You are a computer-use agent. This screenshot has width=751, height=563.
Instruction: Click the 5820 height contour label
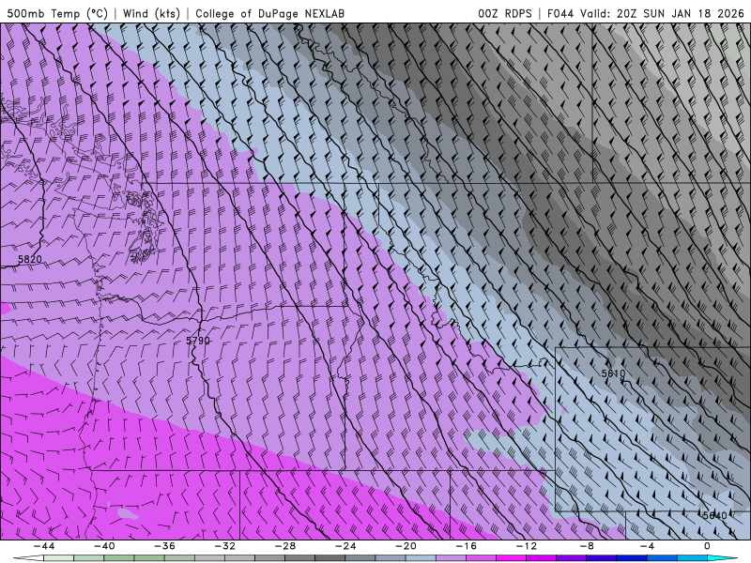tap(30, 260)
